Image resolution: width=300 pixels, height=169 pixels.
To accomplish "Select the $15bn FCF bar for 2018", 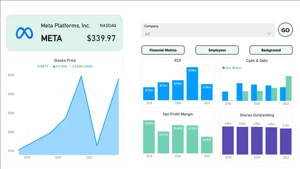I will coord(149,93).
